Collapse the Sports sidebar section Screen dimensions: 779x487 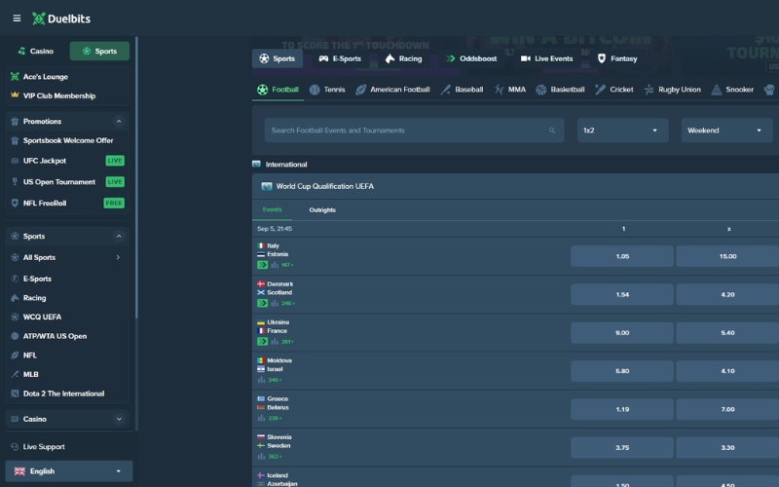pyautogui.click(x=119, y=236)
